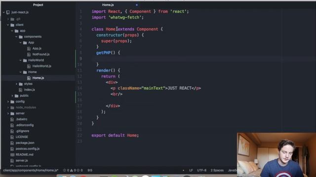Click the linter warning triangle icon
The height and width of the screenshot is (177, 316).
[71, 171]
